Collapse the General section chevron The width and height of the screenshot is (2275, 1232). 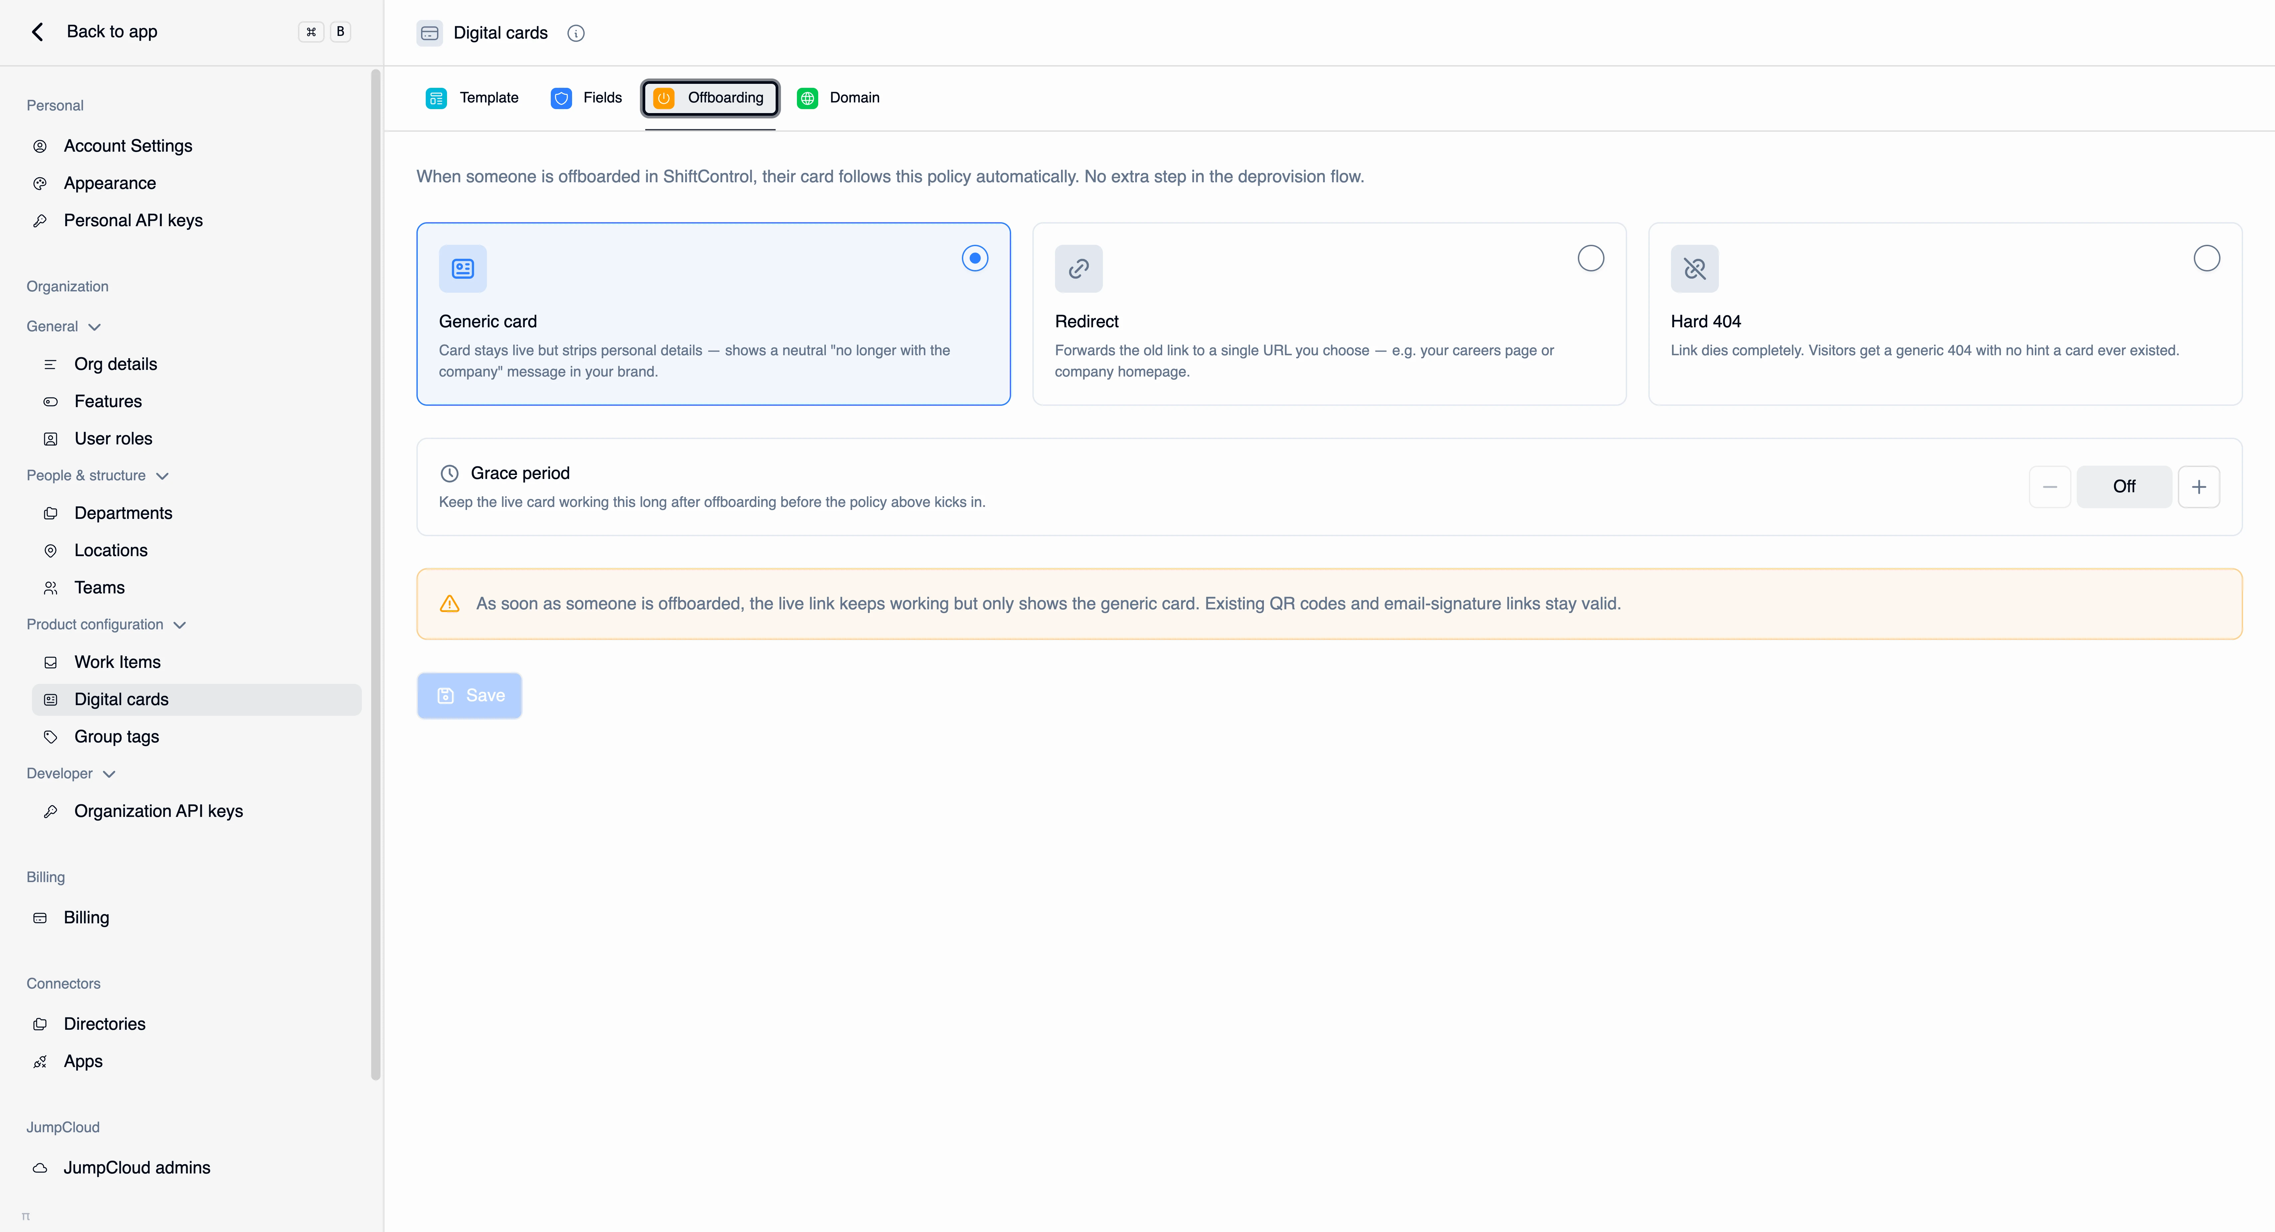pyautogui.click(x=94, y=328)
